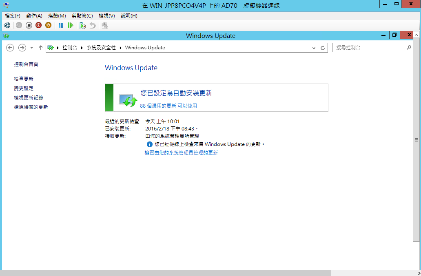Open the 剪貼簿(C) menu
Viewport: 421px width, 276px height.
82,16
